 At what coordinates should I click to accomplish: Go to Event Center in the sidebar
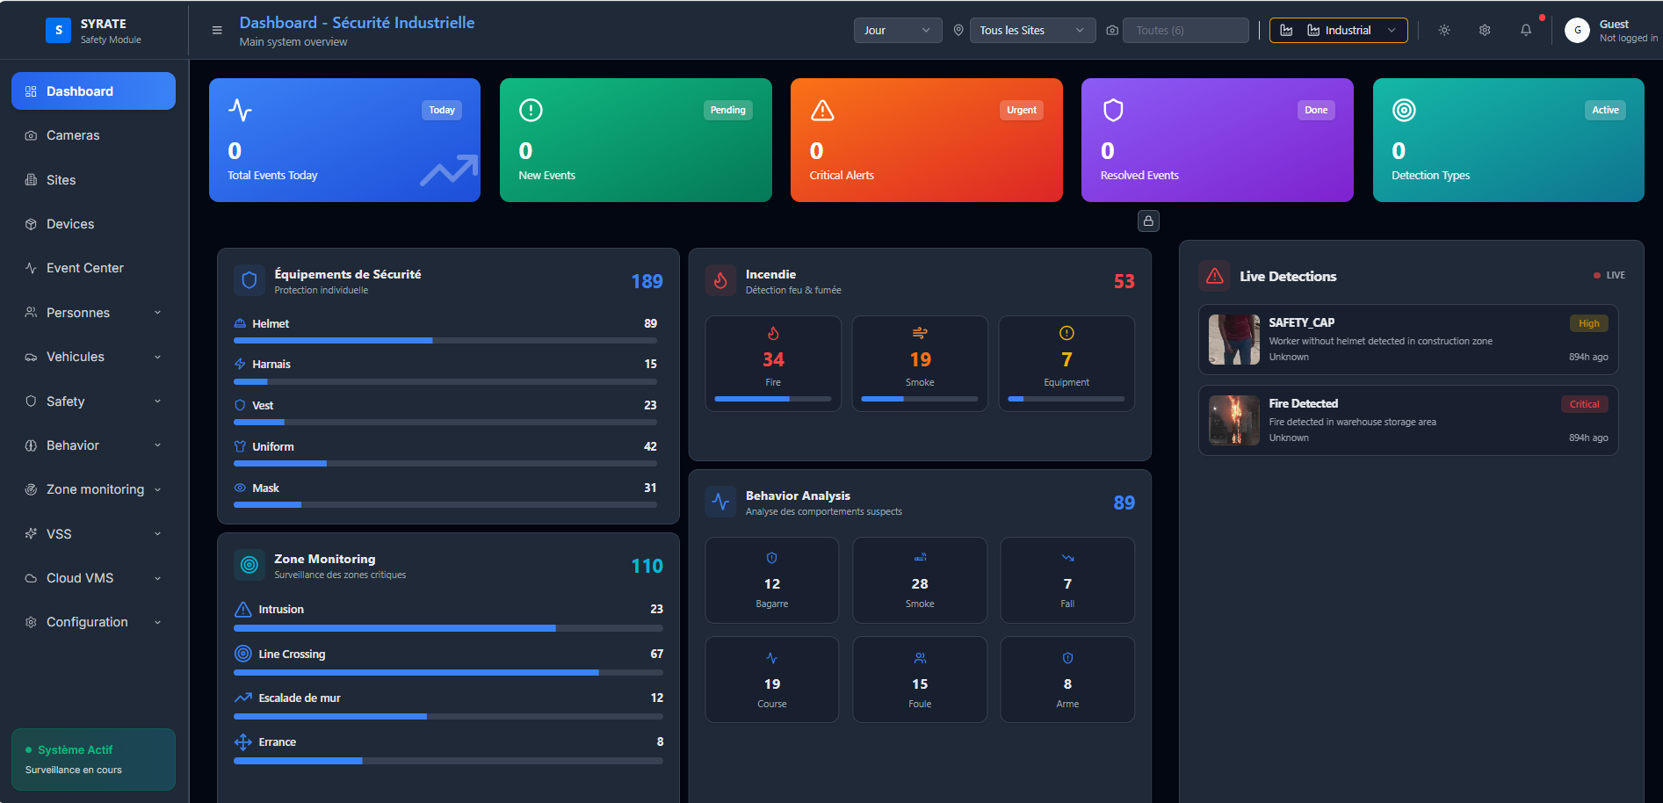tap(84, 268)
